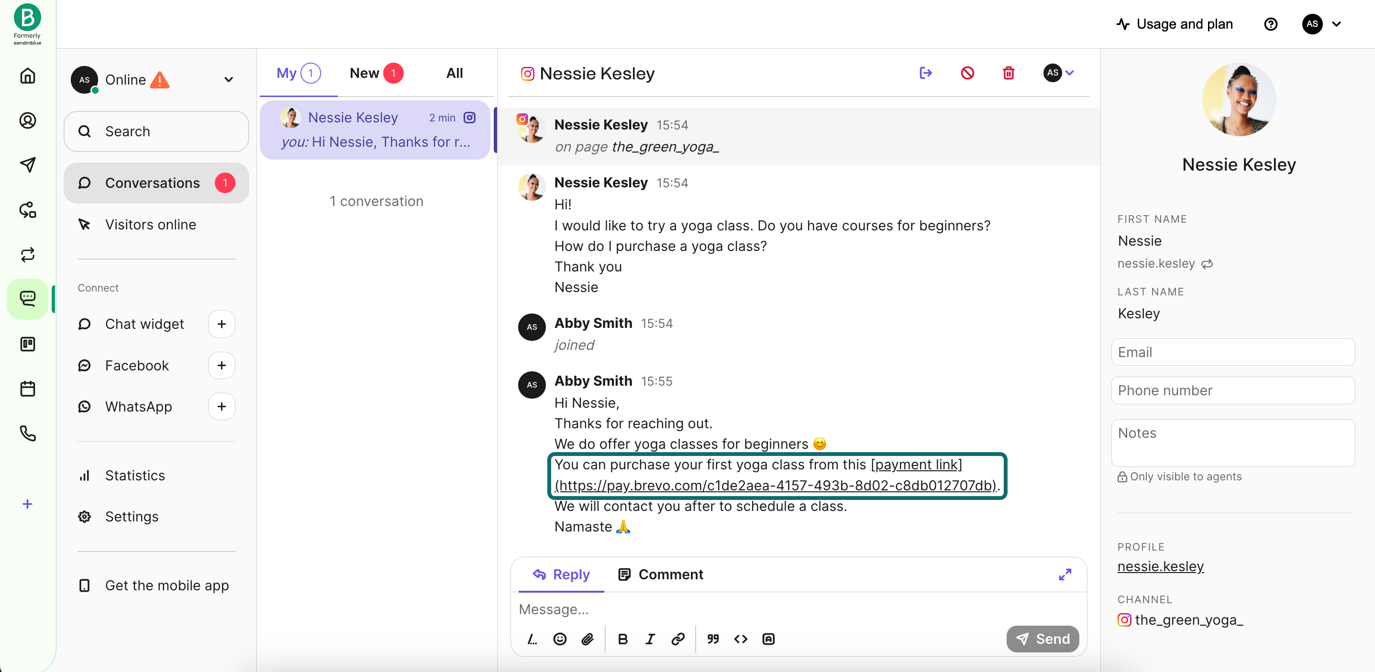This screenshot has width=1375, height=672.
Task: Click the Phone number input field
Action: (x=1233, y=390)
